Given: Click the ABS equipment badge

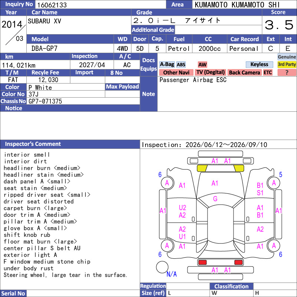Looking at the screenshot, I should pos(181,65).
